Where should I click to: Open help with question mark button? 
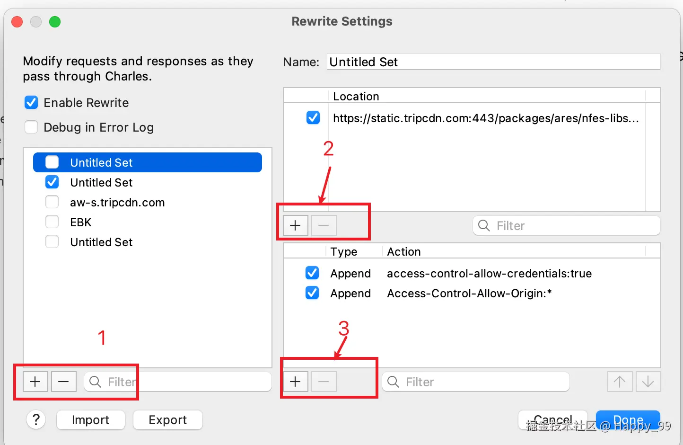click(x=36, y=419)
